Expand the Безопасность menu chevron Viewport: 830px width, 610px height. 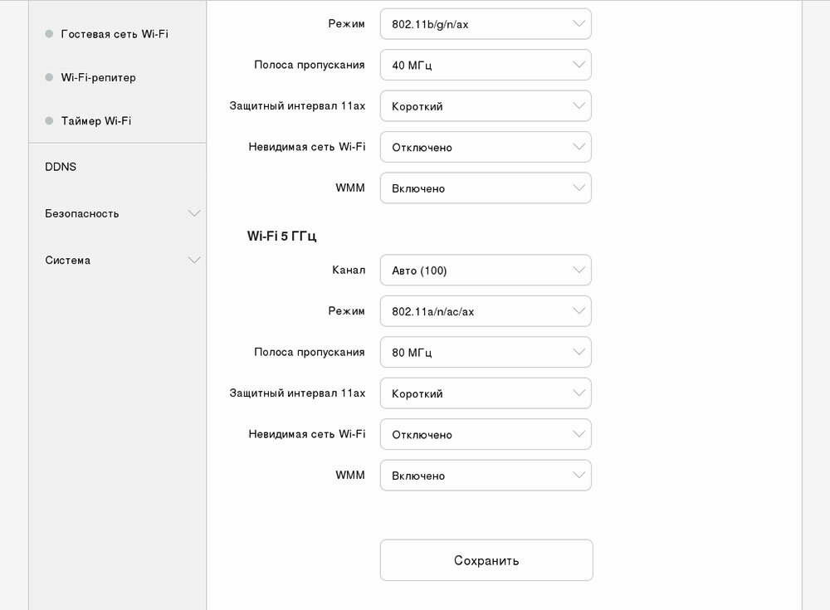click(194, 213)
